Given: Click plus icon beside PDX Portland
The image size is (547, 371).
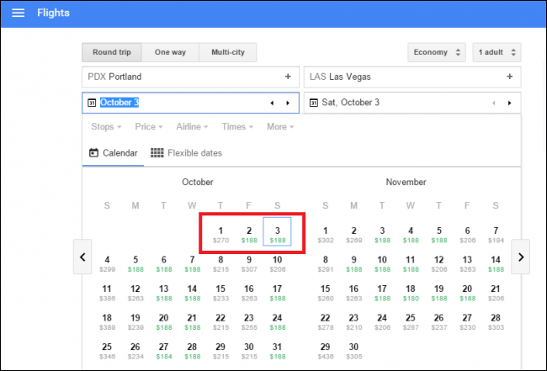Looking at the screenshot, I should click(x=288, y=77).
